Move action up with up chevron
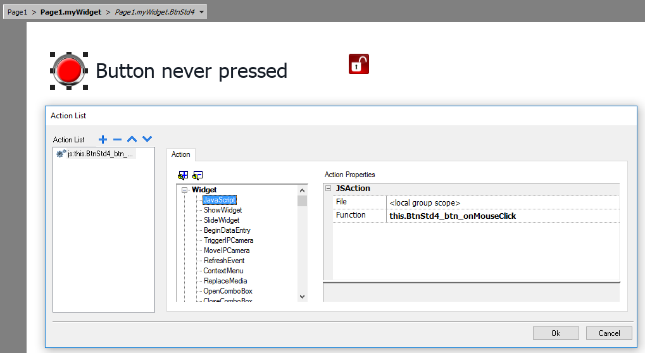645x353 pixels. coord(132,139)
